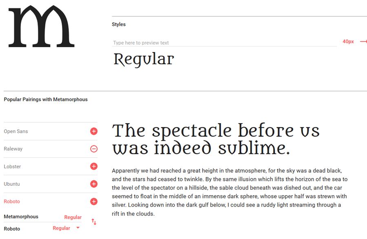Focus the 'Type here to preview text' field
The height and width of the screenshot is (239, 367).
point(224,43)
